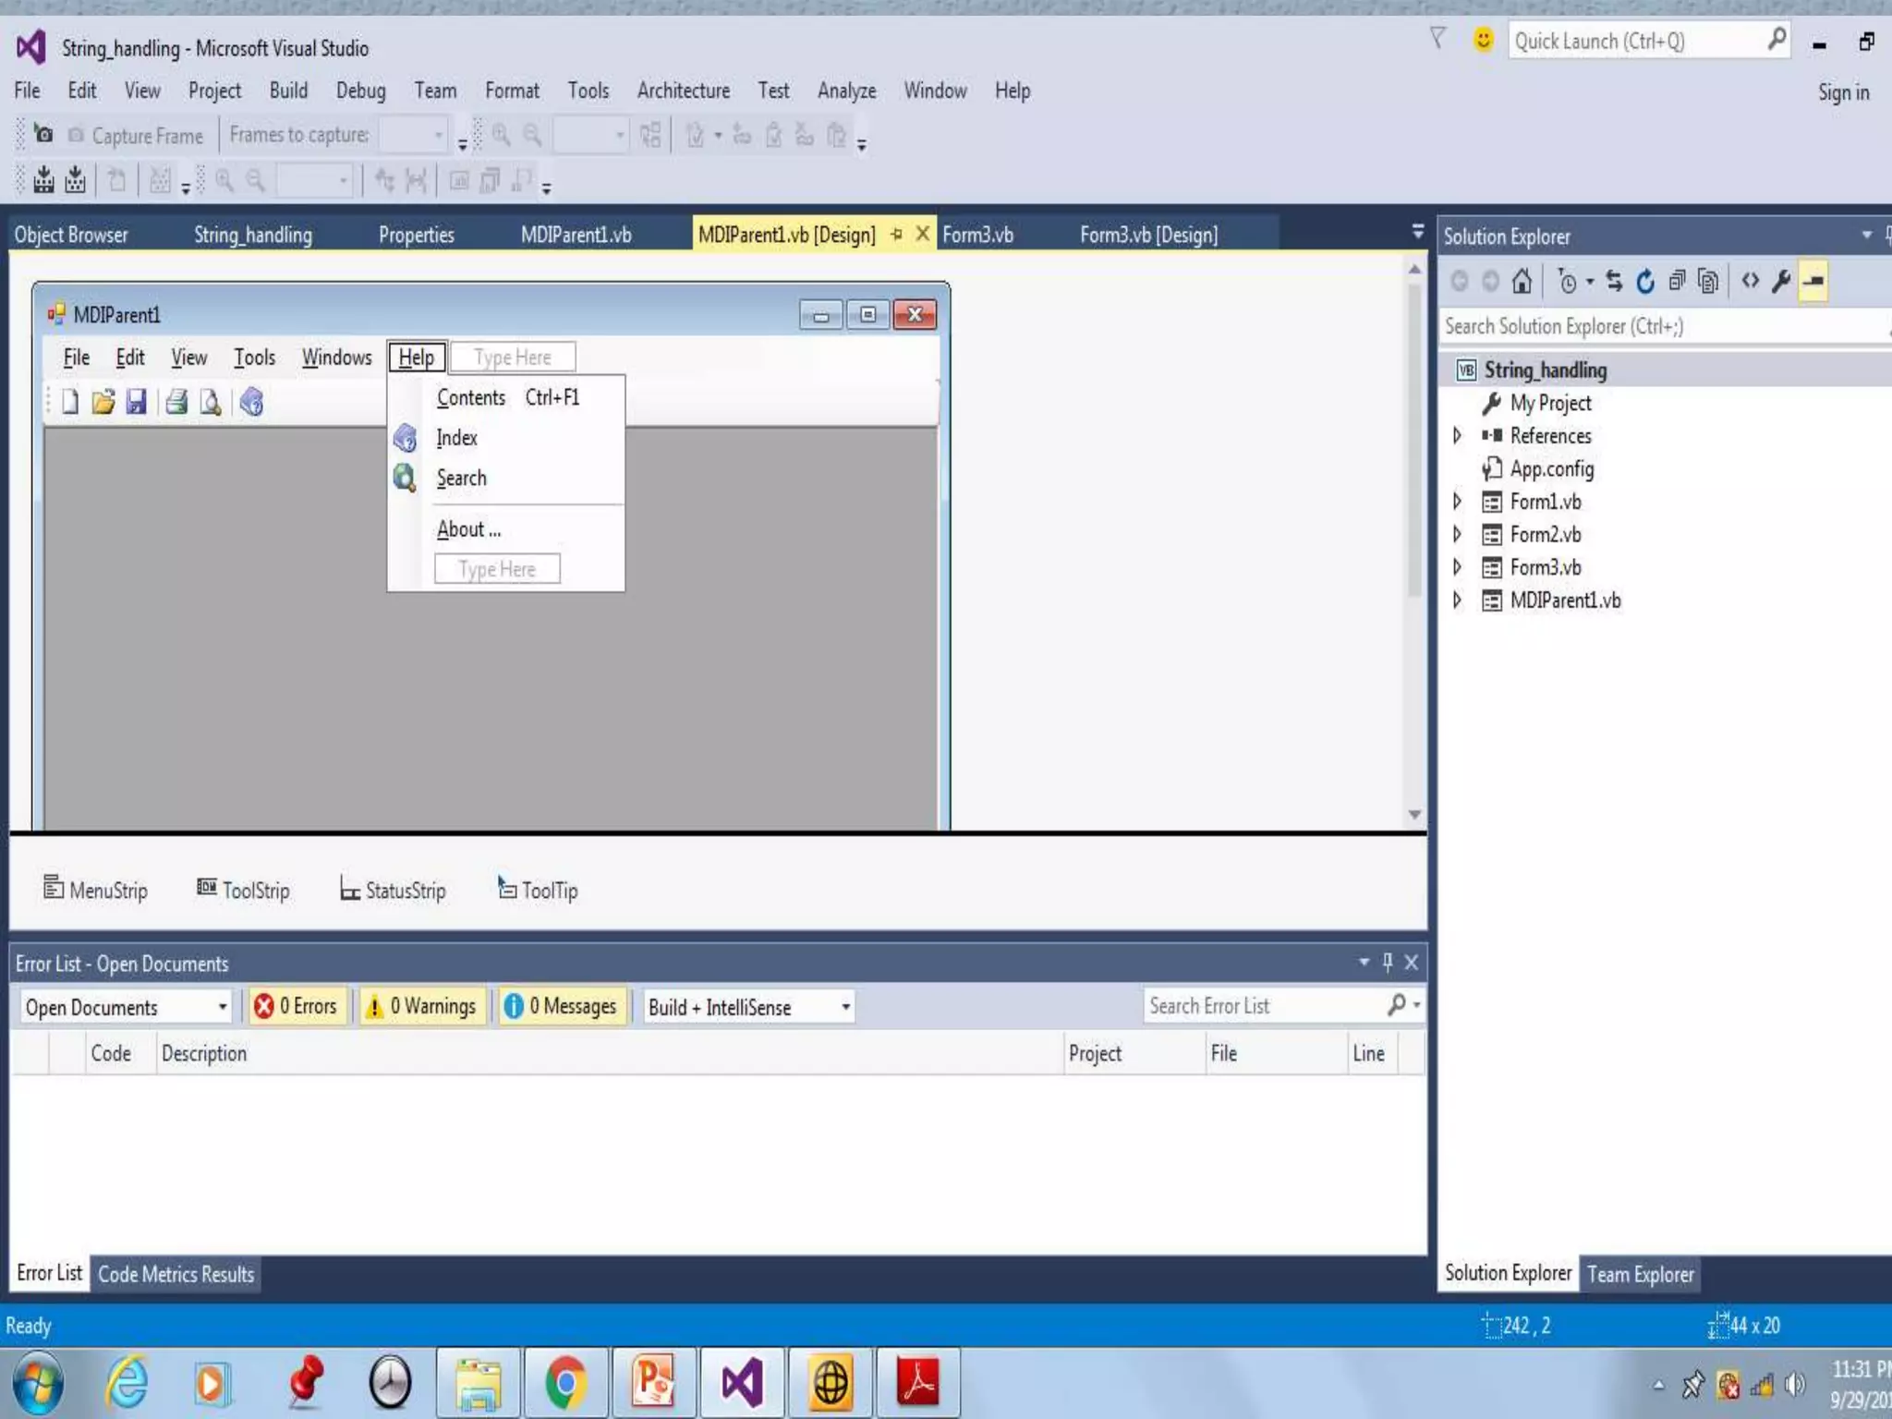Open the Open Documents scope dropdown
Viewport: 1892px width, 1419px height.
(x=126, y=1007)
